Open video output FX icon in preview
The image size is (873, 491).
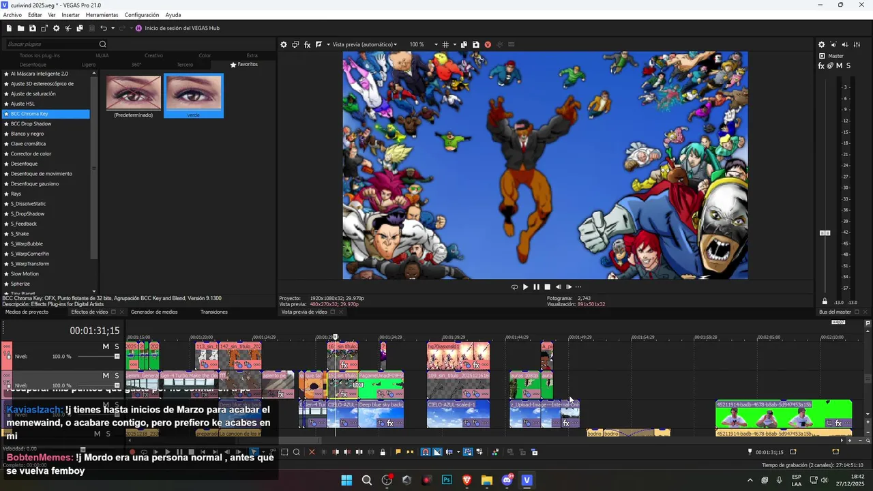tap(308, 44)
